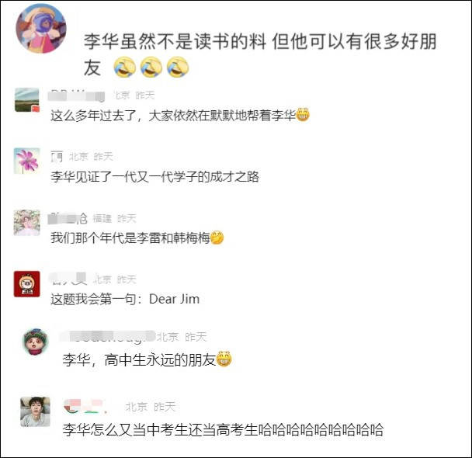The width and height of the screenshot is (472, 458).
Task: Click the third crying-laughing emoji in top post
Action: 178,67
